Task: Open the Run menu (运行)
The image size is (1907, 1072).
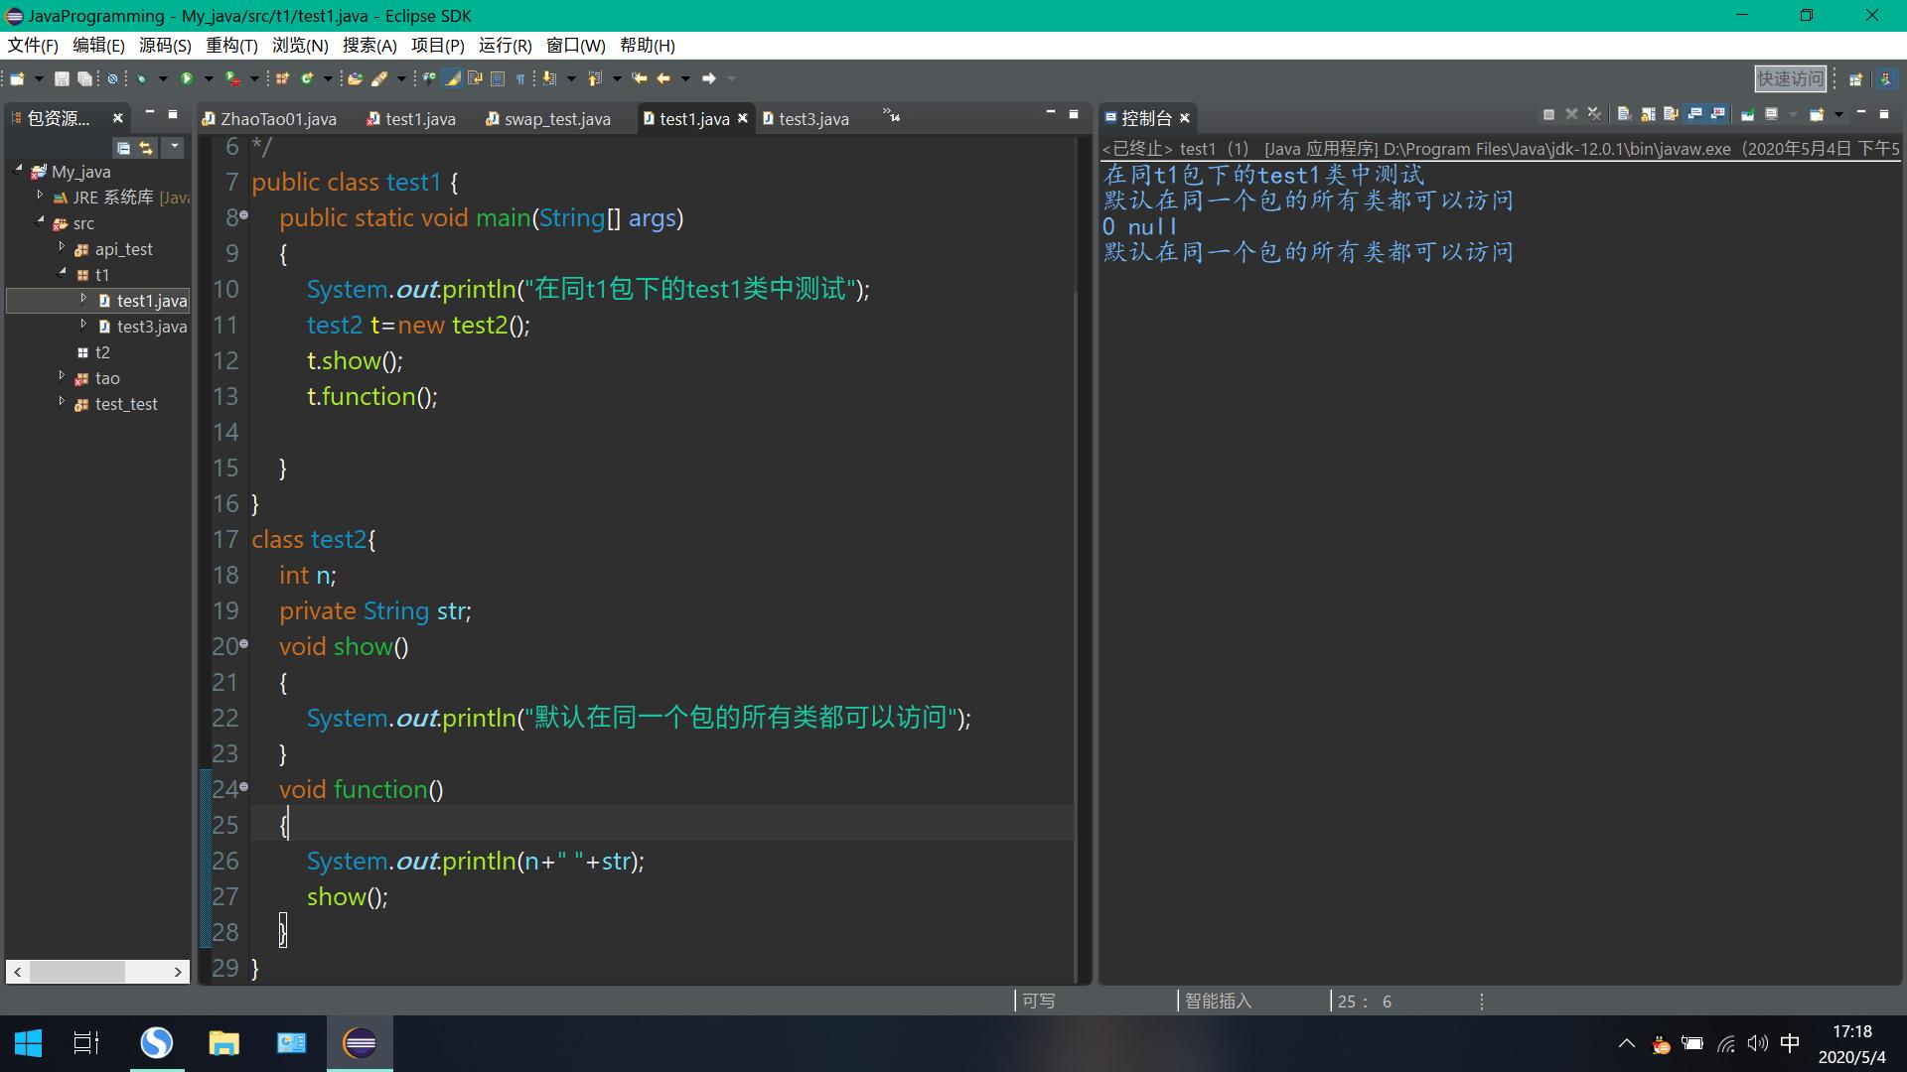Action: click(x=505, y=46)
